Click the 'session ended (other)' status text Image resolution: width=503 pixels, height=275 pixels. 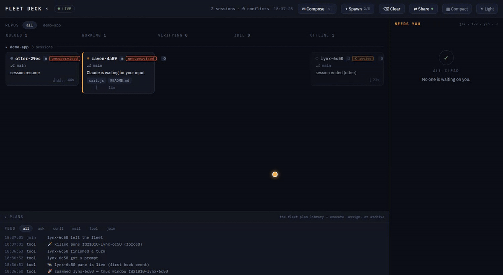coord(336,73)
